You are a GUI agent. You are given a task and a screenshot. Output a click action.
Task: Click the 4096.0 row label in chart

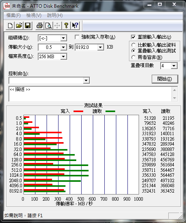(16, 186)
